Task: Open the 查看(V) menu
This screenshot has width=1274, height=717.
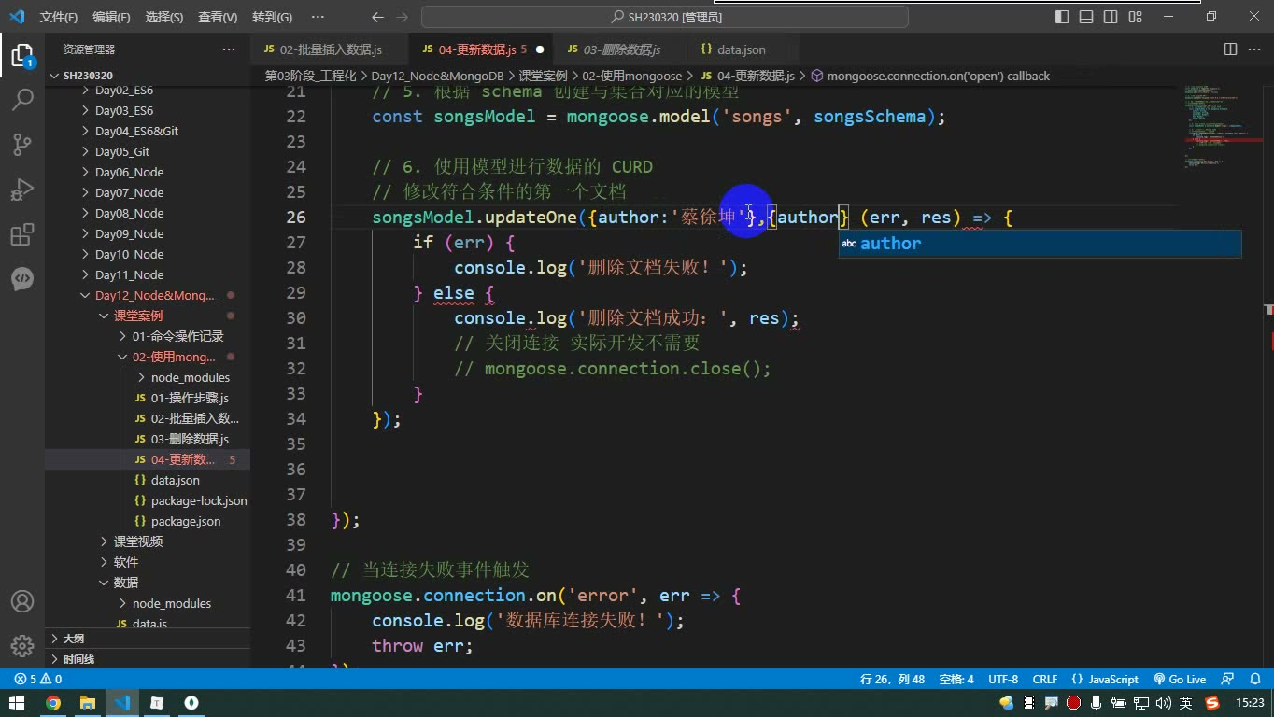Action: (x=218, y=17)
